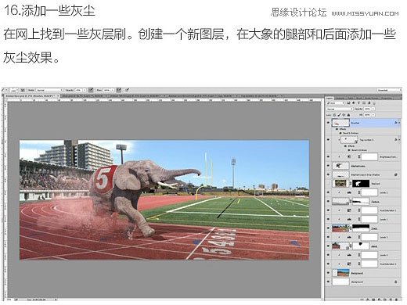This screenshot has height=305, width=407.
Task: Filter layers by shape layers icon
Action: pos(364,103)
